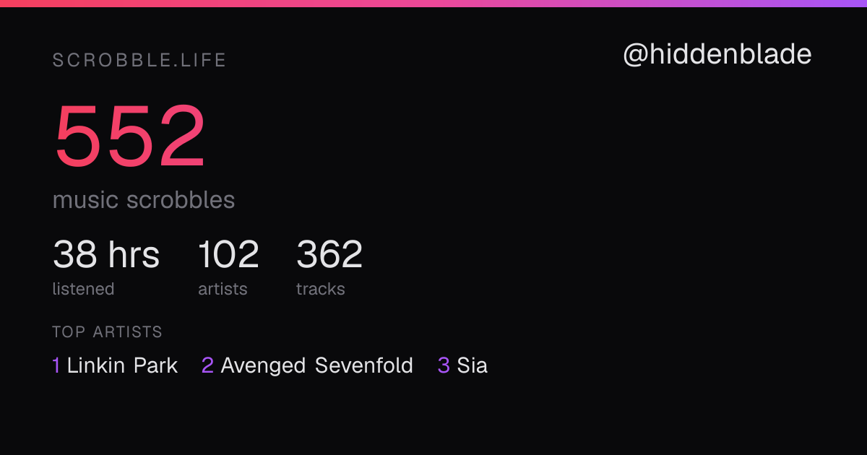
Task: Click the SCROBBLE.LIFE site title
Action: pos(139,61)
